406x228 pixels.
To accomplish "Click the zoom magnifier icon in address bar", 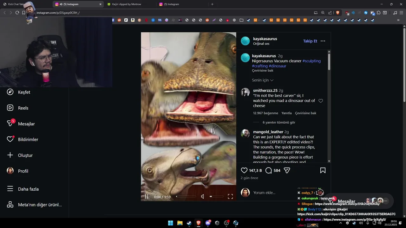I will (x=323, y=13).
